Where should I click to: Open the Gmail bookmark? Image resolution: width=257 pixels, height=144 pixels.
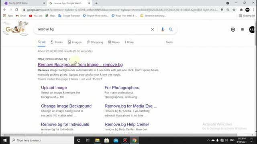tap(21, 16)
